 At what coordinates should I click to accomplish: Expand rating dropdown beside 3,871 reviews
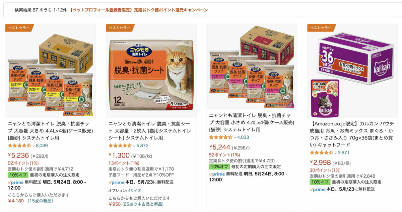click(336, 153)
